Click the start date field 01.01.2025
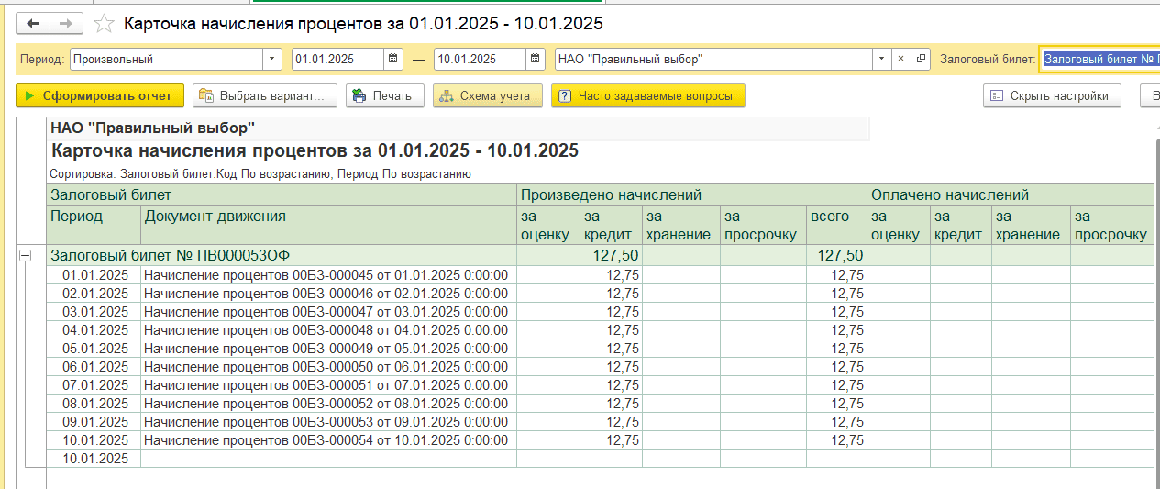This screenshot has height=489, width=1160. (337, 59)
